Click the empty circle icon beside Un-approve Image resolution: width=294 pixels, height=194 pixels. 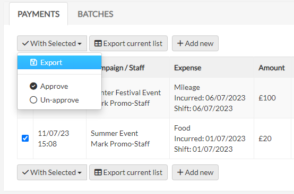click(x=33, y=100)
